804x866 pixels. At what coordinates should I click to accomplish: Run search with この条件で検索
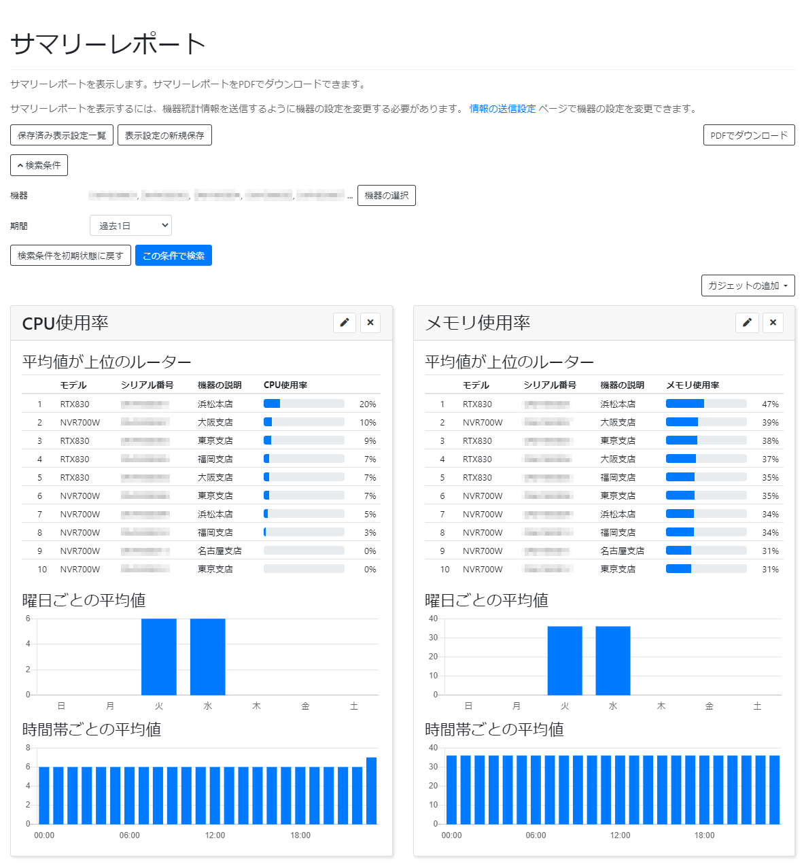coord(173,255)
